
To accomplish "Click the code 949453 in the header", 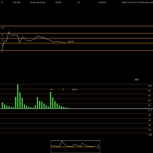I will point(102,2).
